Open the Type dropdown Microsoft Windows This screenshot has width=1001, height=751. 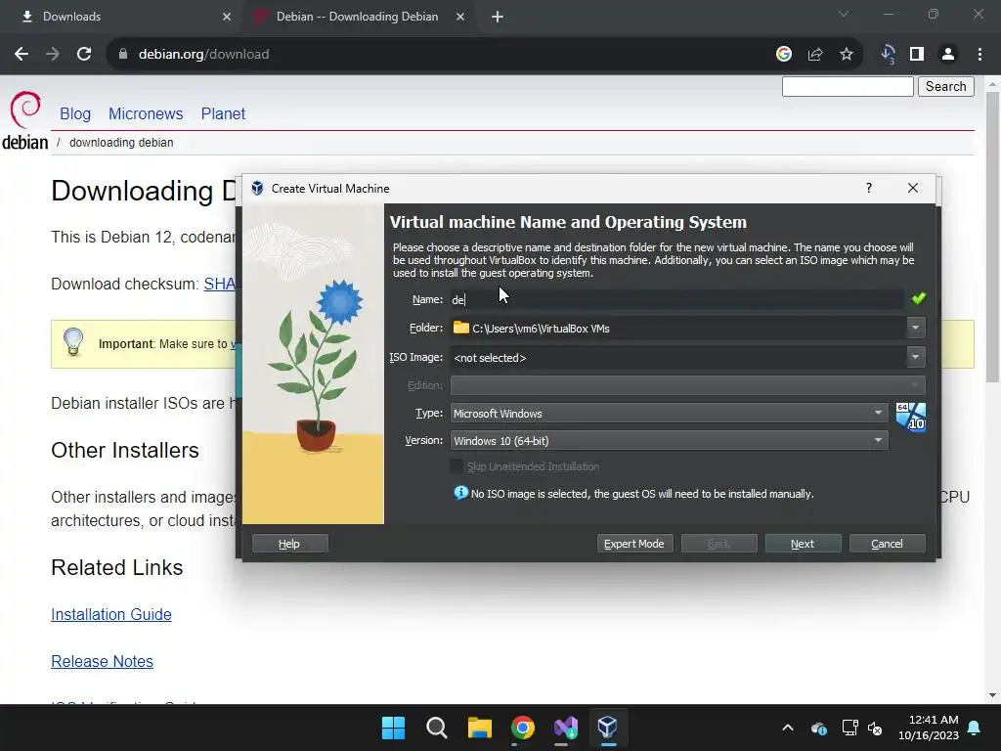click(x=669, y=414)
